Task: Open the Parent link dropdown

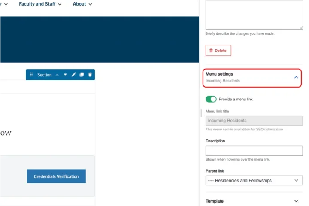Action: (x=254, y=180)
